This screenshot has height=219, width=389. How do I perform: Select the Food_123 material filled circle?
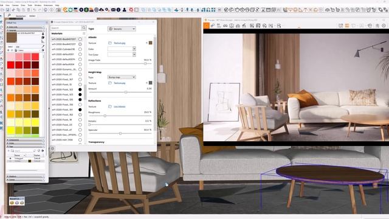(x=80, y=94)
